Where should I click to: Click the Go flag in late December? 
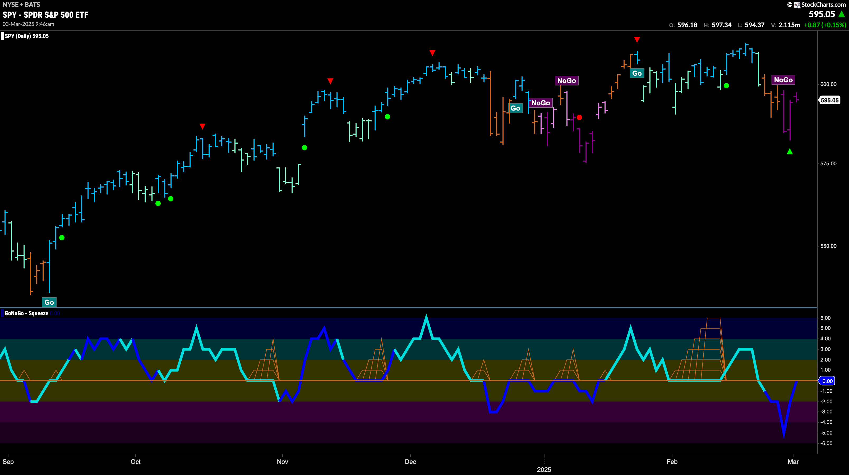[515, 108]
